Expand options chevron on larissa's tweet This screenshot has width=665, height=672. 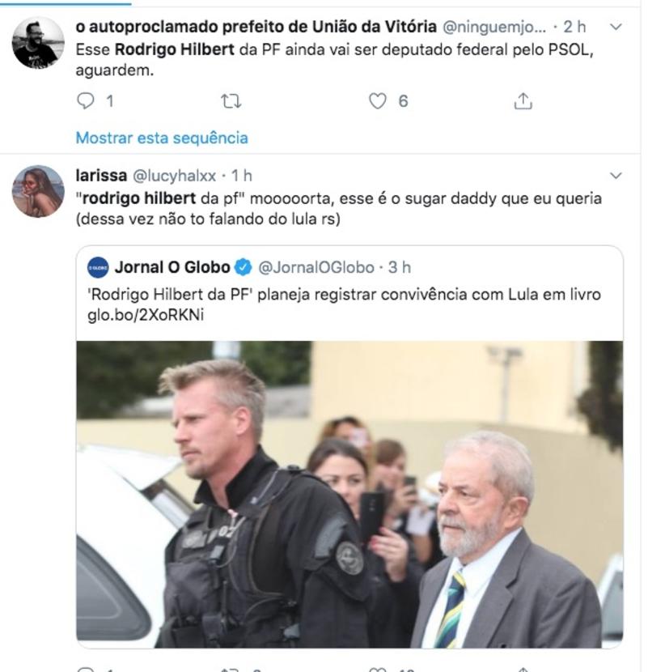point(616,176)
